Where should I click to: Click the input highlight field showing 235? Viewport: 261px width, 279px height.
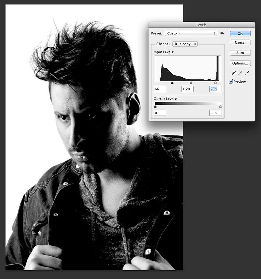tap(216, 89)
